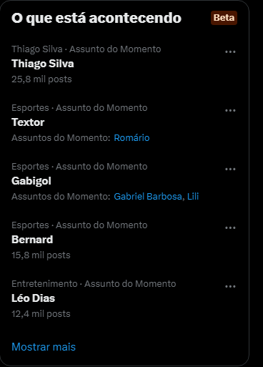Click the 15,8 mil posts count
The height and width of the screenshot is (367, 263).
(x=41, y=255)
